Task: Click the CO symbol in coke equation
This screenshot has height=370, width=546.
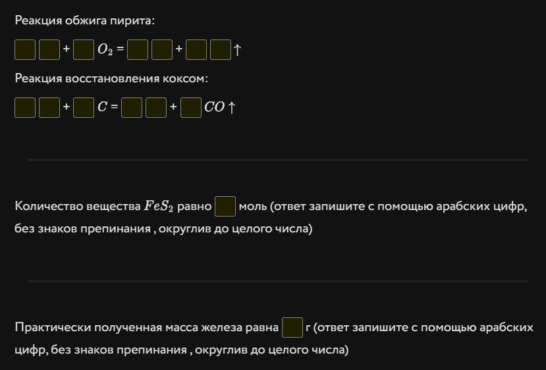Action: pos(214,107)
